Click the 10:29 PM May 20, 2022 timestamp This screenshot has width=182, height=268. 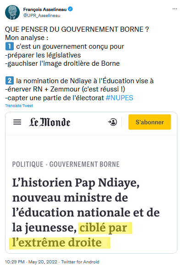click(x=31, y=262)
